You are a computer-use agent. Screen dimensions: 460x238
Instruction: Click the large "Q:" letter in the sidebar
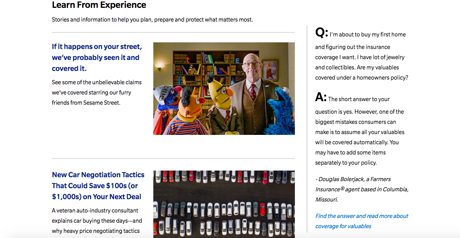coord(321,33)
